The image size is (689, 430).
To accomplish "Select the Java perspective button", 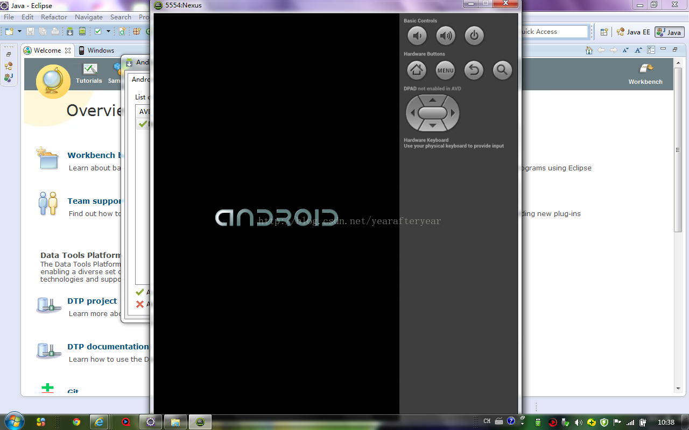I will [669, 32].
